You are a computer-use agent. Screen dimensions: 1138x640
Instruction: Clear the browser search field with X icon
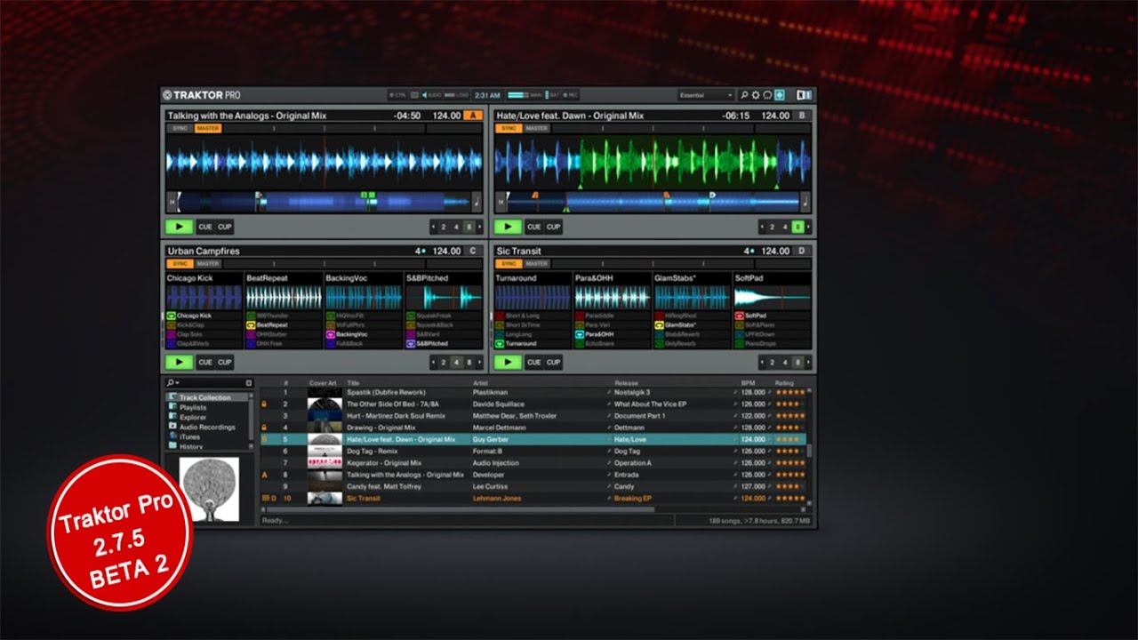point(248,383)
